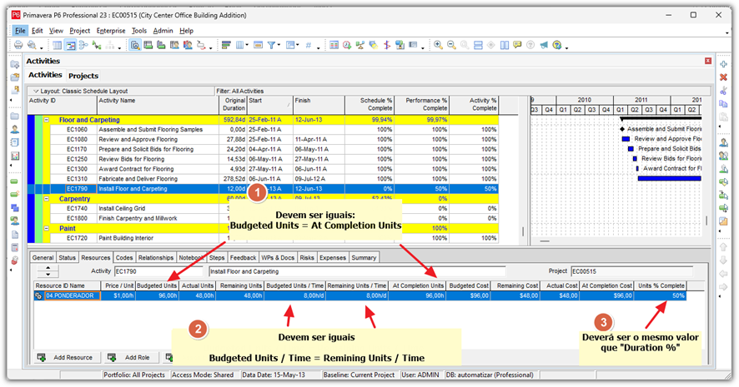Open the Relationships details tab

(x=156, y=258)
